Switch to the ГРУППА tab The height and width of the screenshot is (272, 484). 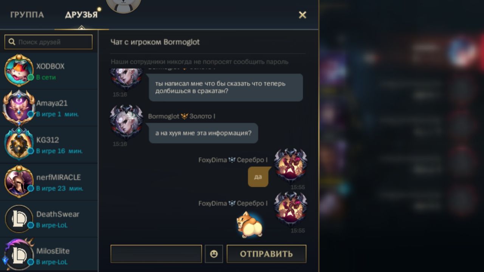pyautogui.click(x=27, y=15)
